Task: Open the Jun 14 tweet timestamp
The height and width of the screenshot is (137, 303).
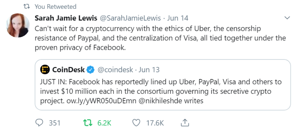Action: [177, 18]
